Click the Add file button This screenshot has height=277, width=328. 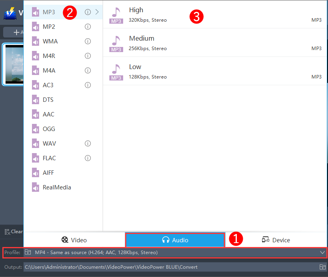(x=16, y=32)
